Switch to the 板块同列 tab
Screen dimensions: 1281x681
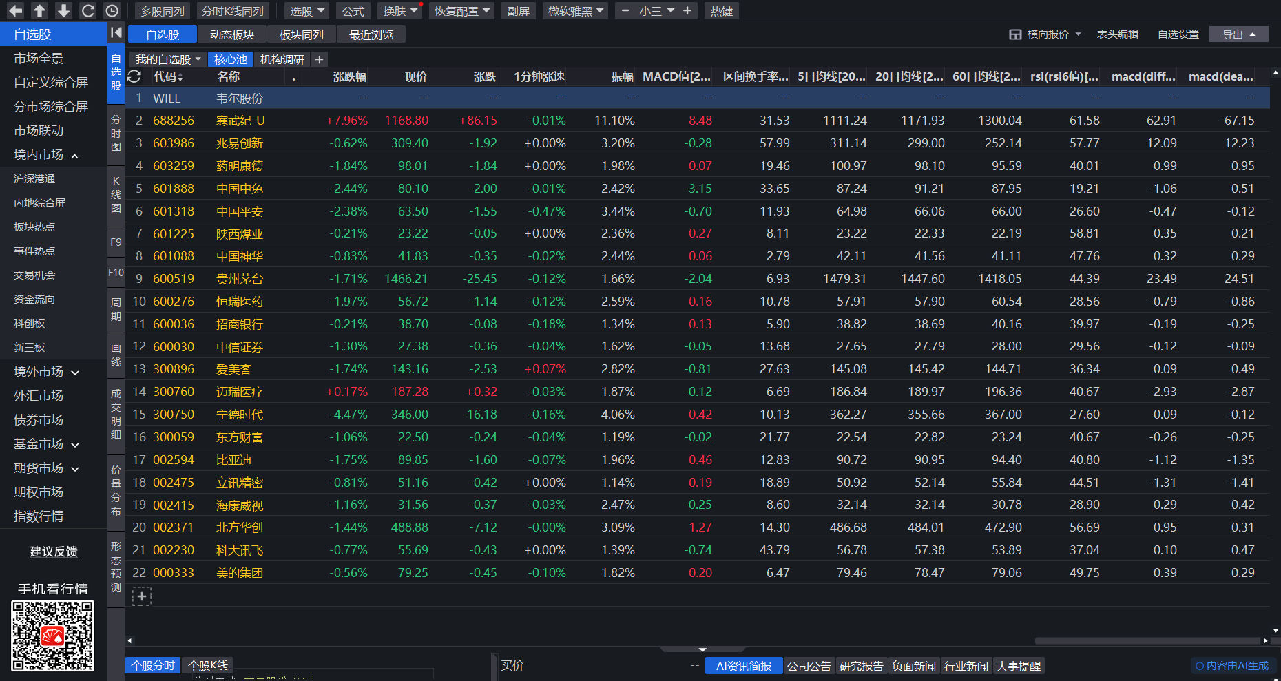click(x=302, y=34)
